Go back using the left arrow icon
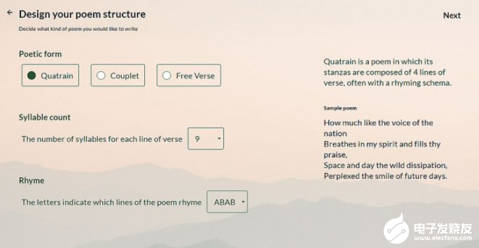 click(10, 12)
